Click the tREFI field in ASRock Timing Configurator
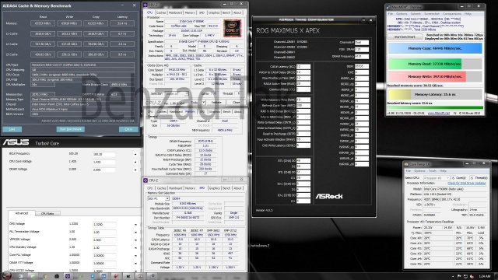Screen dimensions: 498x280 click(361, 66)
